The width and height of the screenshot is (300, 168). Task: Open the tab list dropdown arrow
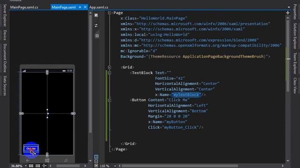click(289, 7)
